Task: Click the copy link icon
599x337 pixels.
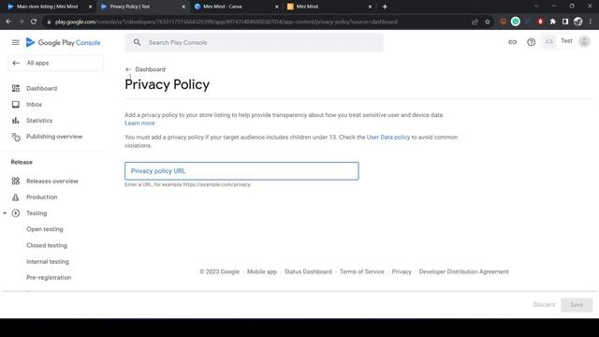Action: [x=512, y=42]
